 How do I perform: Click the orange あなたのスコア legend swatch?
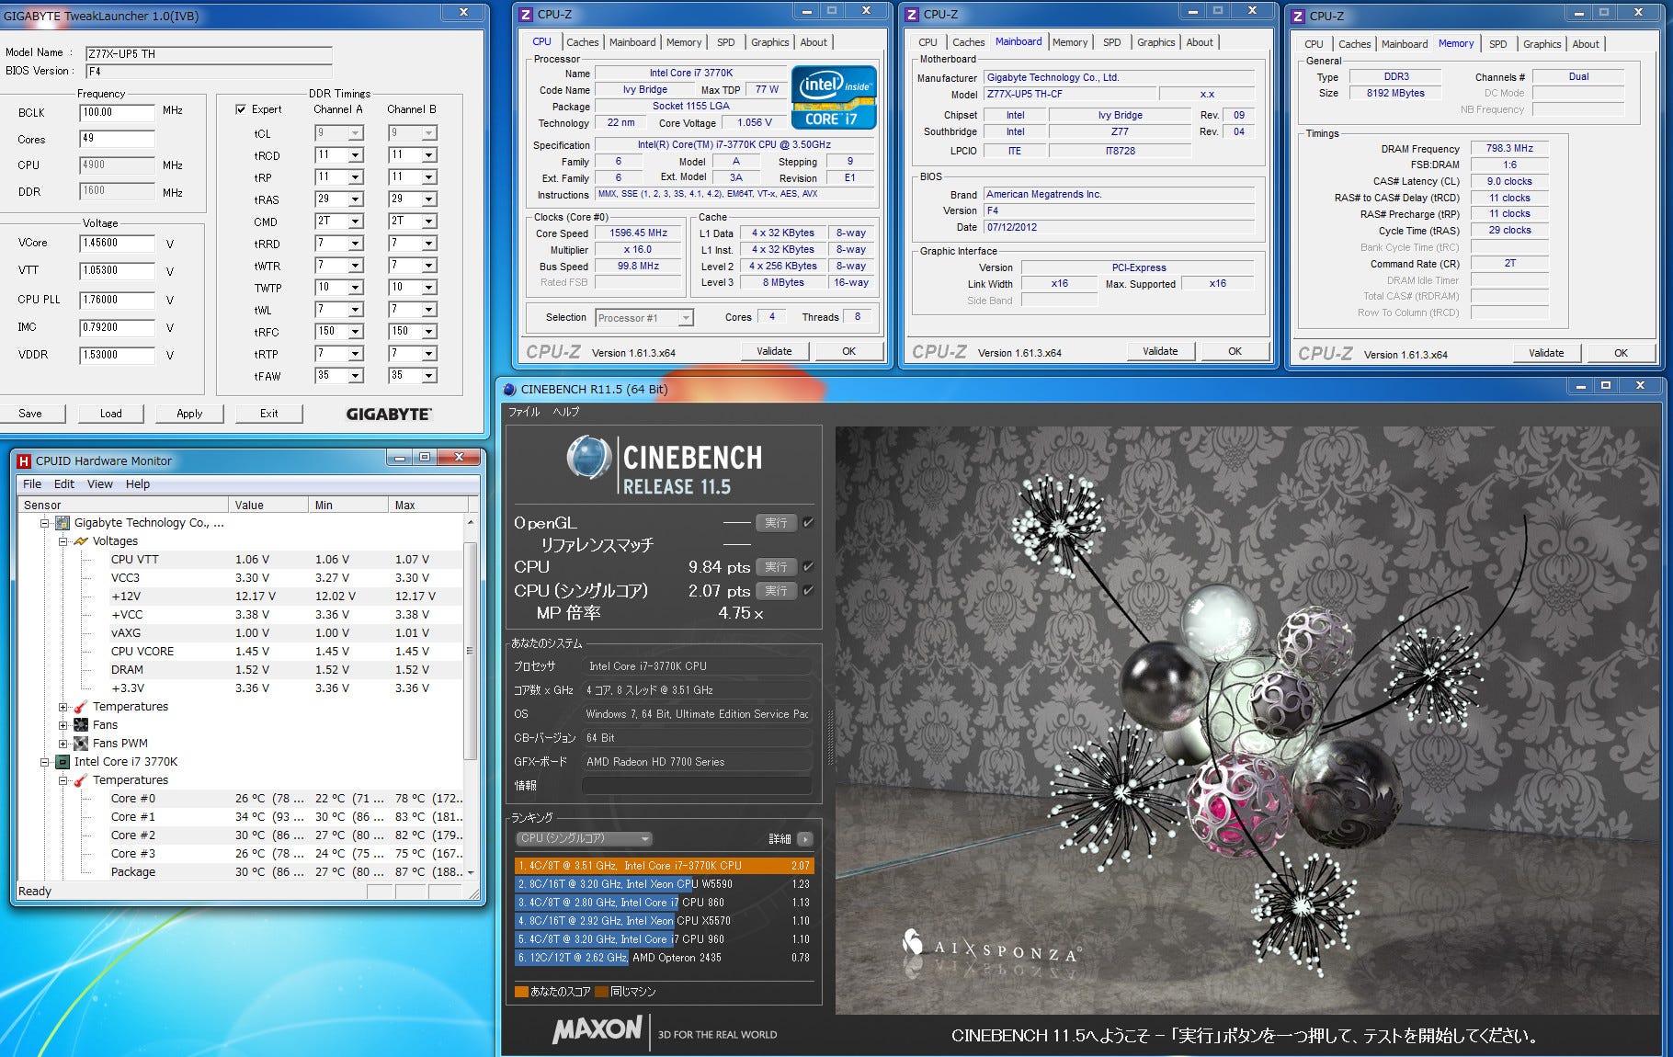521,992
